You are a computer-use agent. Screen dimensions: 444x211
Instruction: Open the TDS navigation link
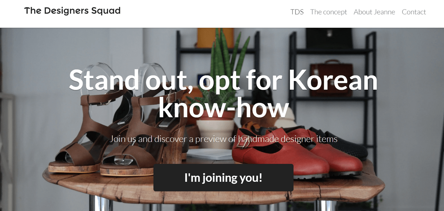297,12
